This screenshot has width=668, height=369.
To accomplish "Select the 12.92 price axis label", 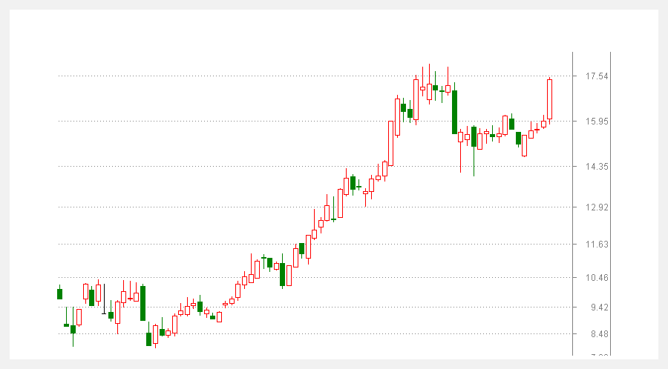I will point(597,207).
